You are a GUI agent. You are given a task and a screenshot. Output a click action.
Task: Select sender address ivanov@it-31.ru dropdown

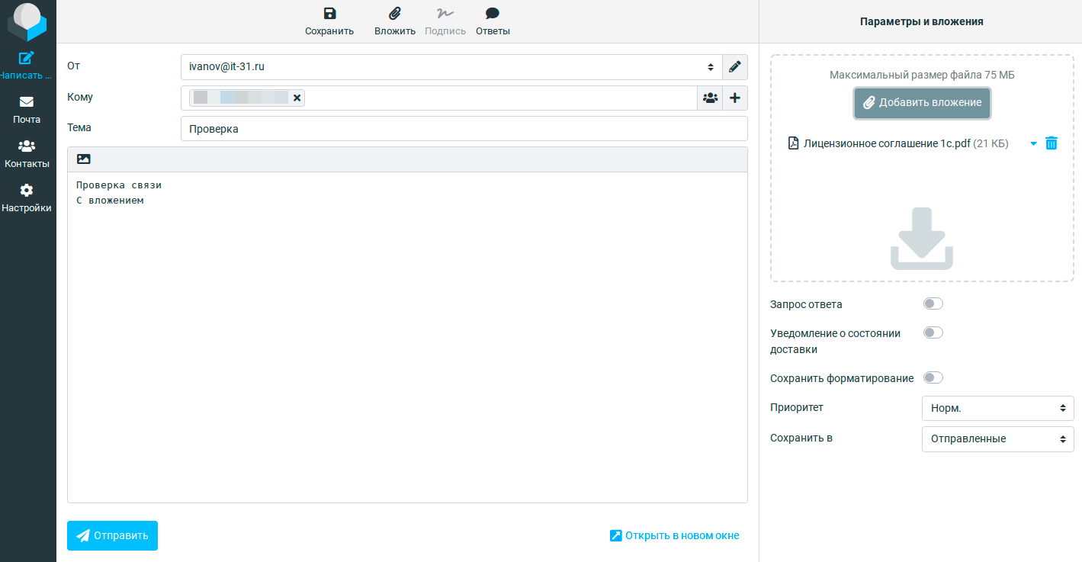click(x=451, y=67)
